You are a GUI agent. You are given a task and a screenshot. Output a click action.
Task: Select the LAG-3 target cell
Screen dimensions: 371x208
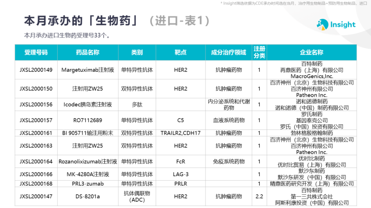click(181, 174)
